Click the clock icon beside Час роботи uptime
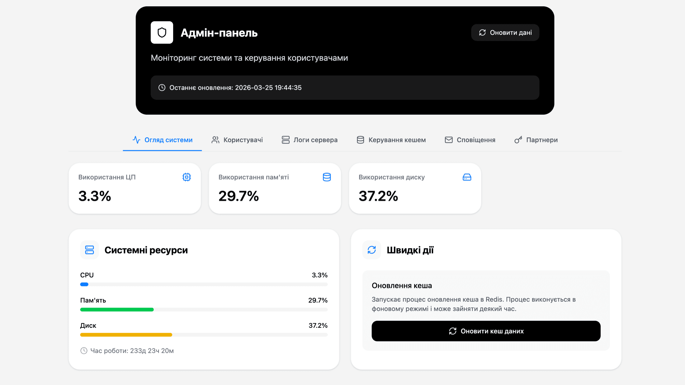The image size is (685, 385). pyautogui.click(x=83, y=350)
